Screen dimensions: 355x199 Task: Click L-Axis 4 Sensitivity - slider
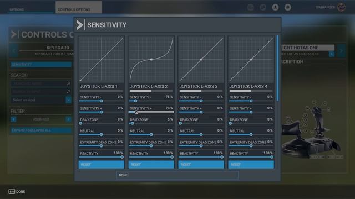pos(251,101)
